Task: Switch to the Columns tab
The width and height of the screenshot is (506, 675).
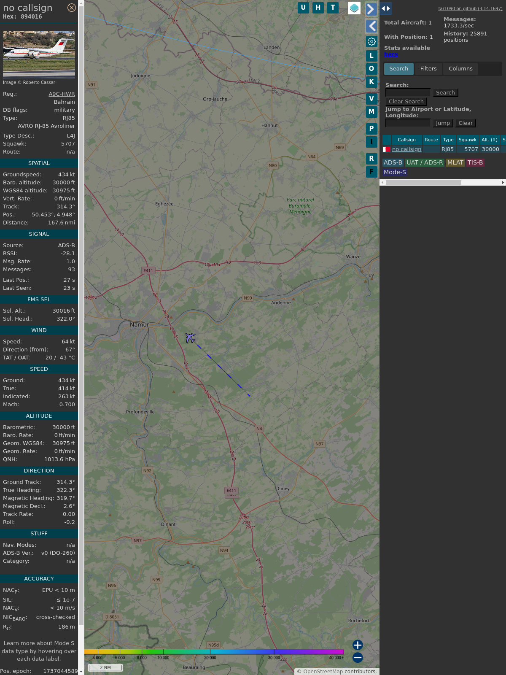Action: [x=460, y=69]
